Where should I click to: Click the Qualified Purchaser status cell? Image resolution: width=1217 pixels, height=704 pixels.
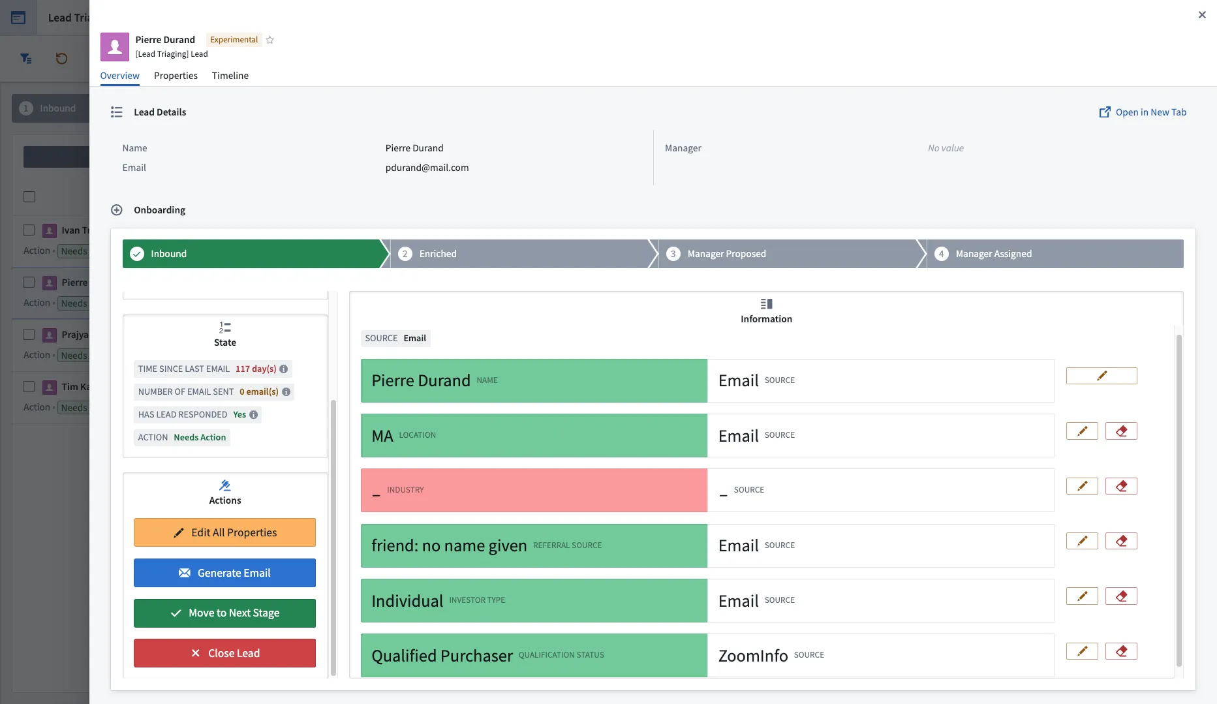click(x=534, y=655)
